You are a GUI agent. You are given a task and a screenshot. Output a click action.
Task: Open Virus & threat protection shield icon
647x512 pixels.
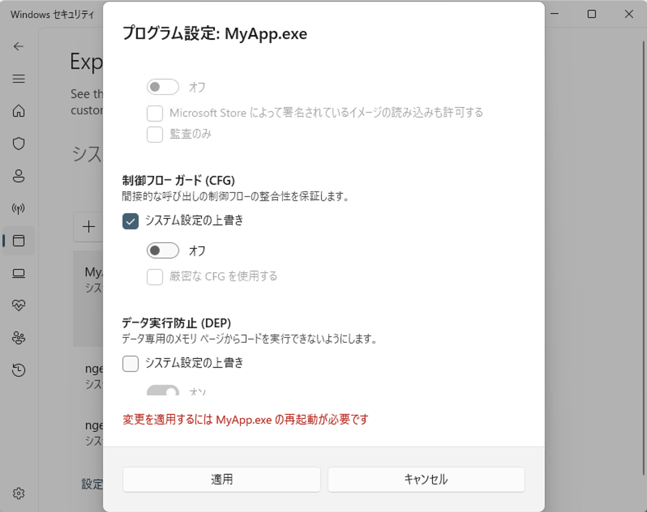pyautogui.click(x=19, y=143)
